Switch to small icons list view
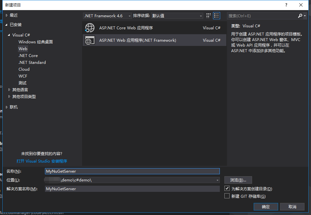The image size is (311, 215). [x=216, y=16]
